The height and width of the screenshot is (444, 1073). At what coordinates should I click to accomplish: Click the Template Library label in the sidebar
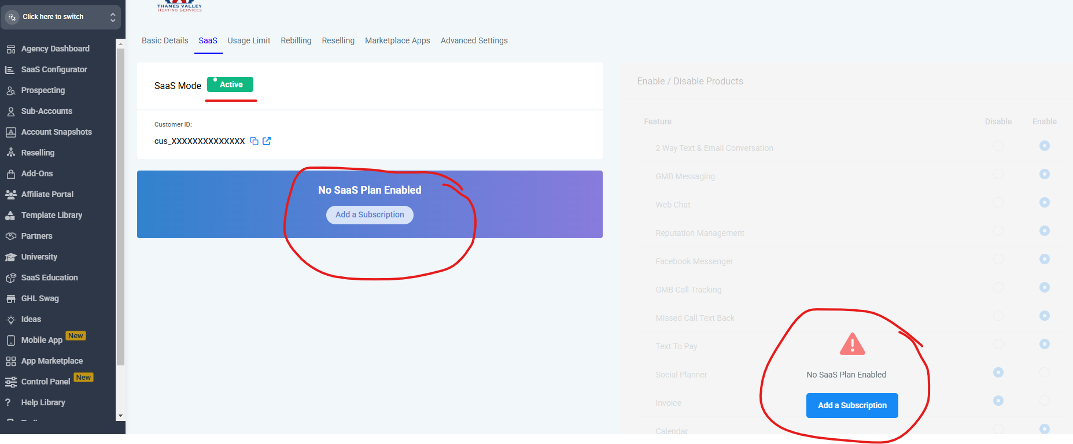(x=52, y=215)
